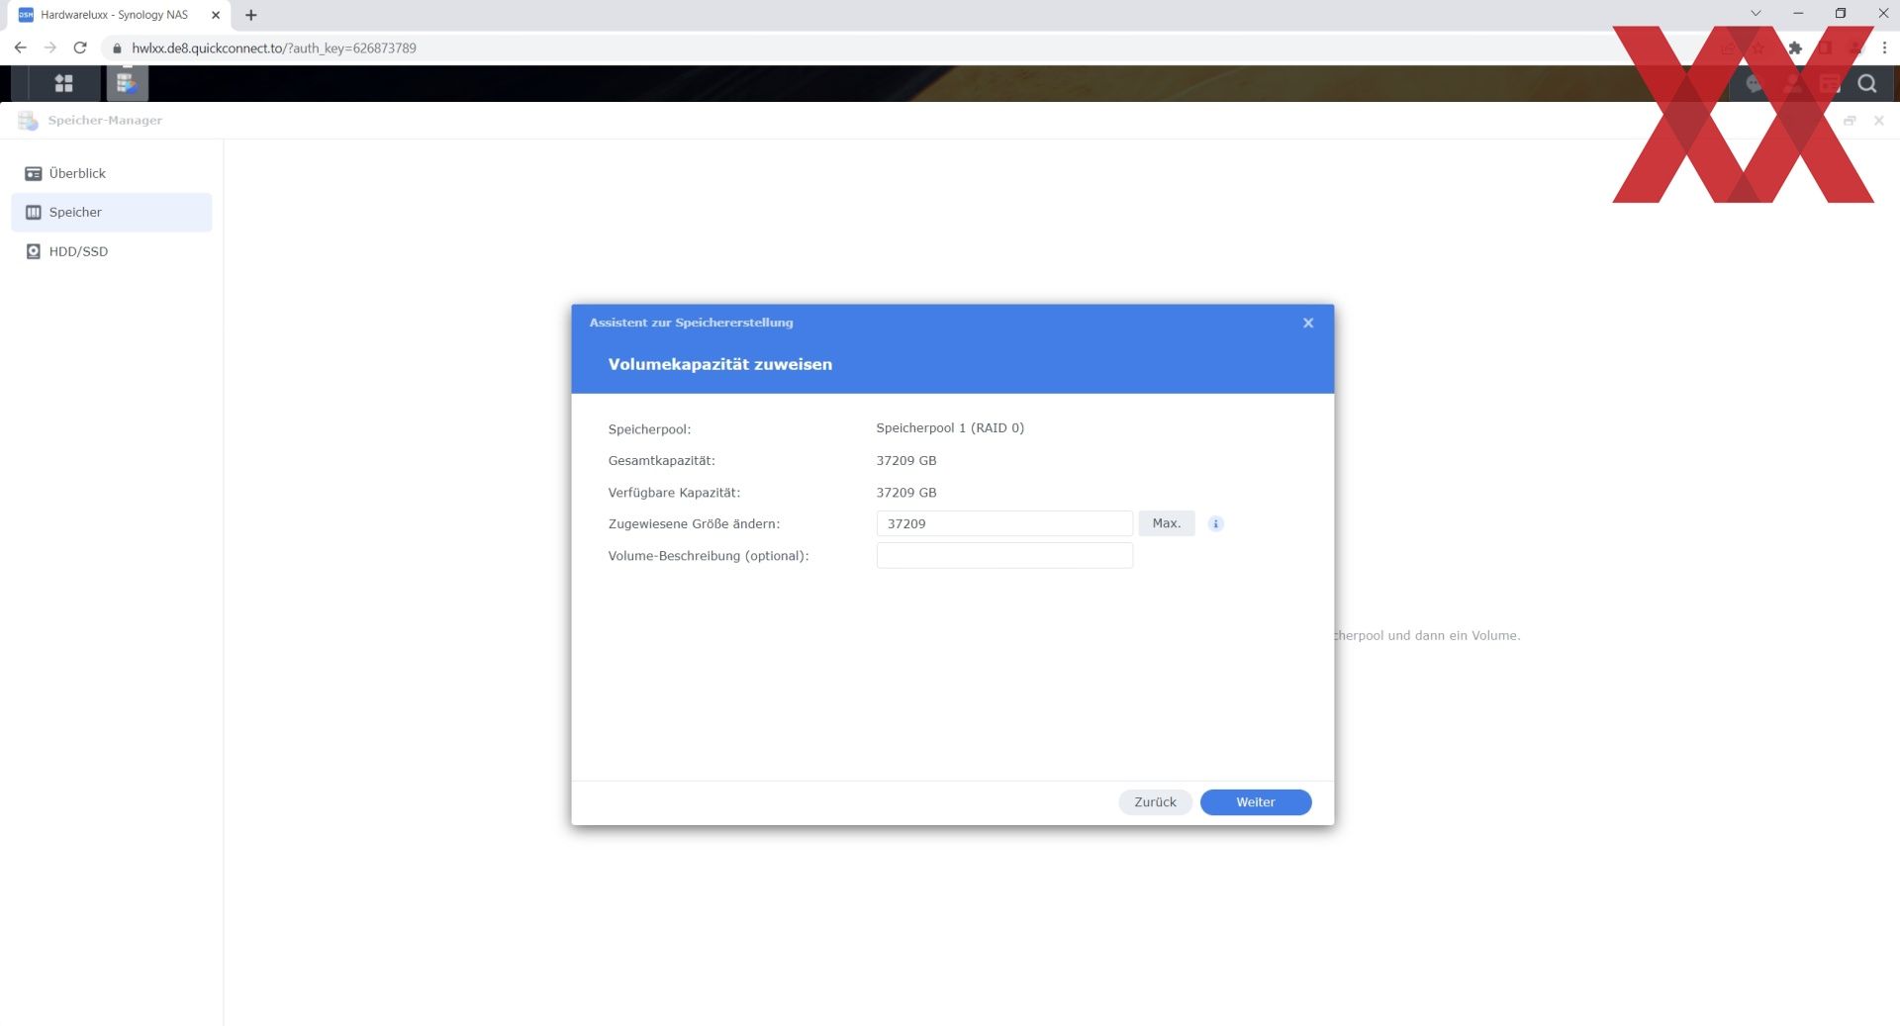Open the Chrome extensions puzzle icon
Viewport: 1900px width, 1026px height.
pos(1795,47)
